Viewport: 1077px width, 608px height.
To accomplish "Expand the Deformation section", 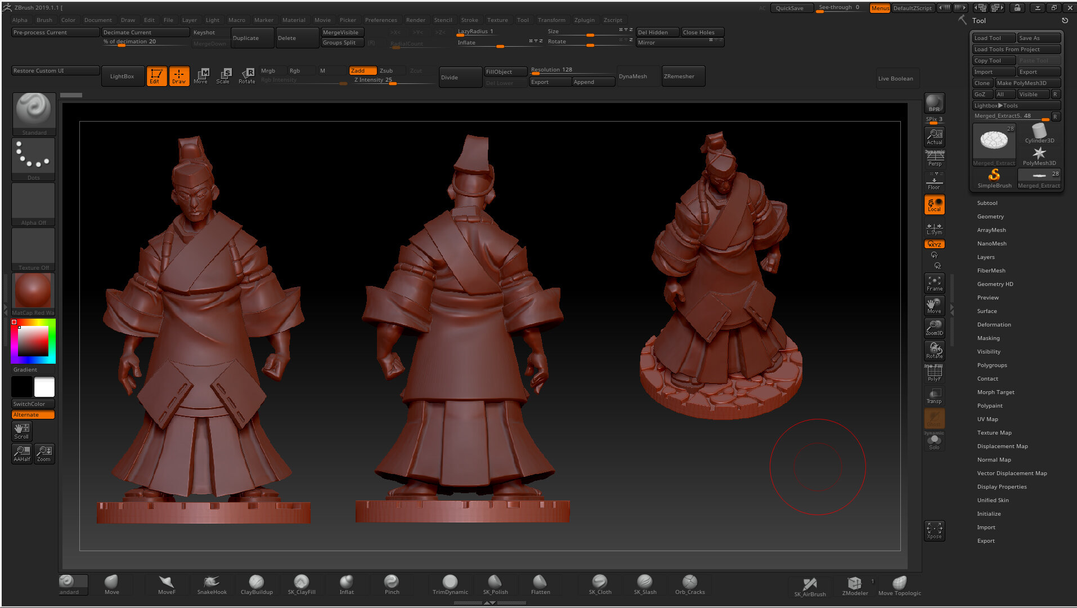I will point(994,325).
